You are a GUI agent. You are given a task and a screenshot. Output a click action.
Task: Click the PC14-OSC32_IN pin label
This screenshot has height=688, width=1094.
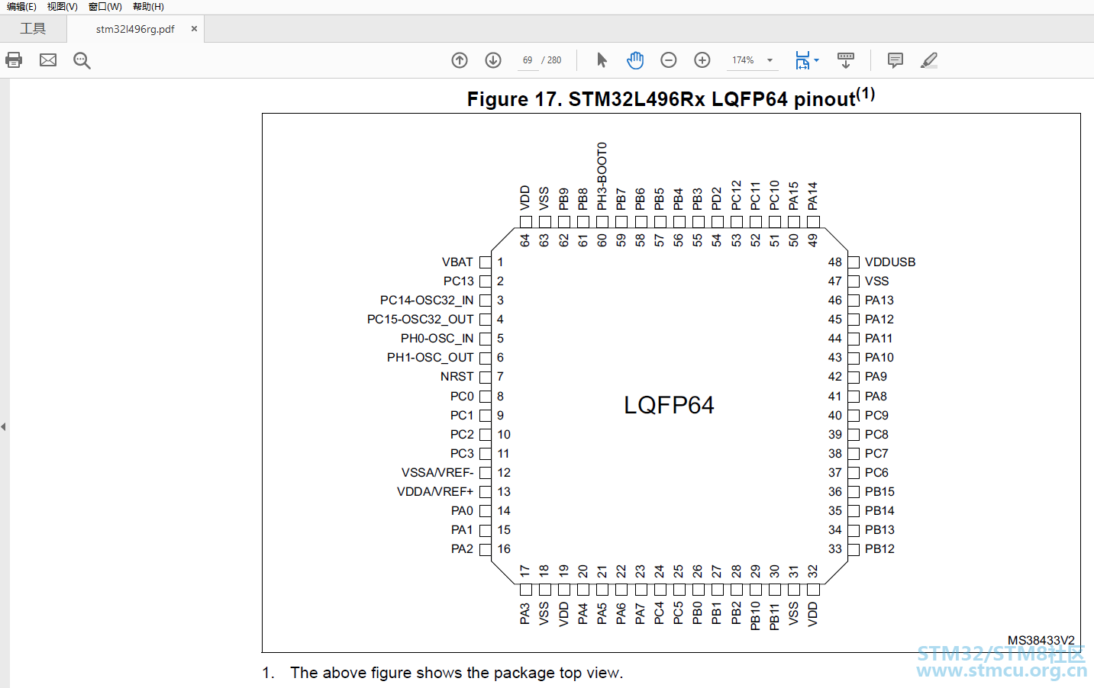click(x=427, y=301)
